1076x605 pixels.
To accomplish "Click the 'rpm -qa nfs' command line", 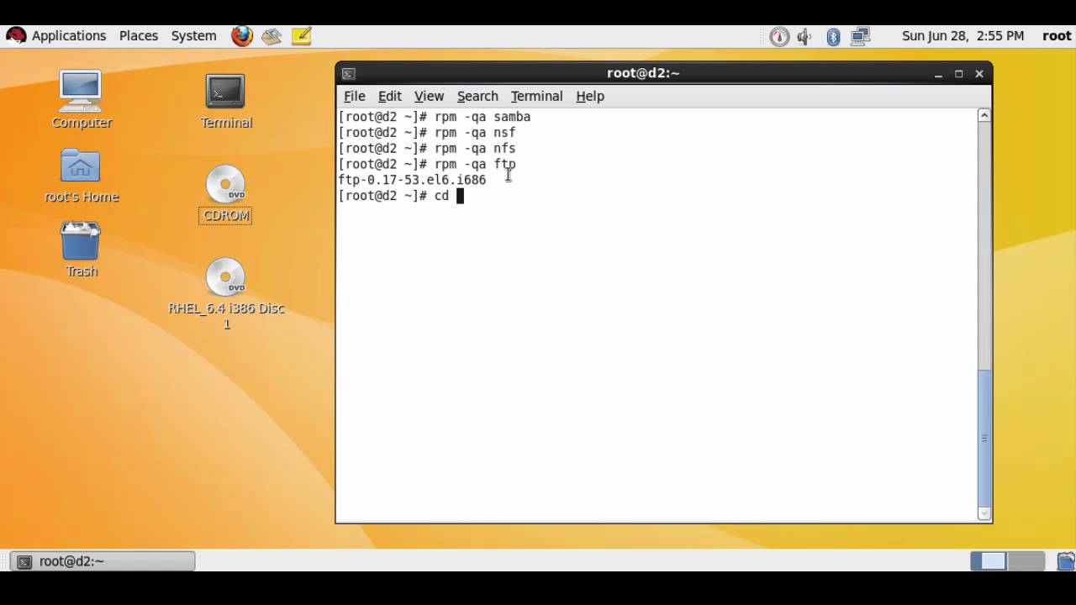I will (427, 149).
